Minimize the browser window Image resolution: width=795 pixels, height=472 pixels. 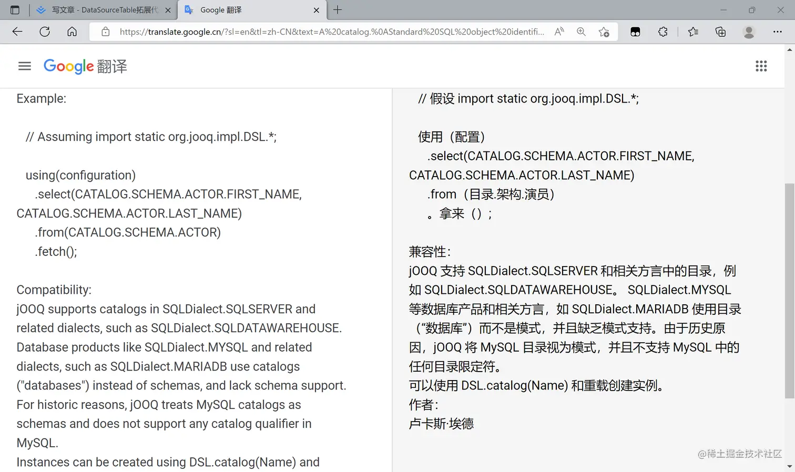pyautogui.click(x=723, y=10)
